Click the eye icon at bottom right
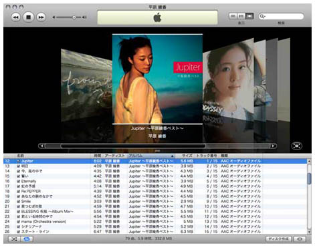 pyautogui.click(x=300, y=239)
